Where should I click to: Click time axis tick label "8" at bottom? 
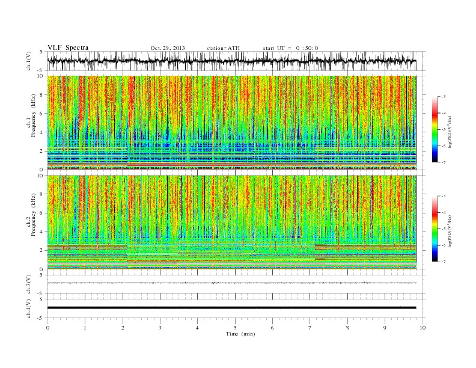coord(347,328)
